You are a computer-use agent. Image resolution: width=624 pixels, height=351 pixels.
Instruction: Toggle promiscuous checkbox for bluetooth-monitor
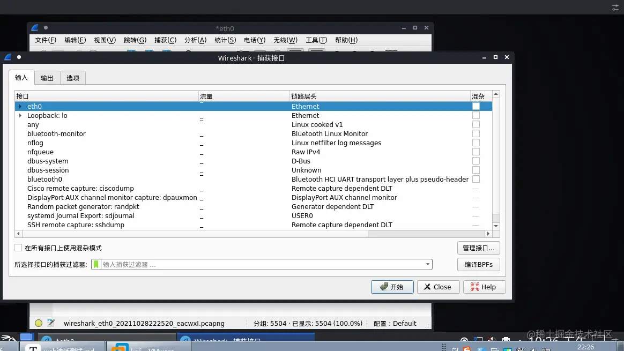[x=476, y=134]
